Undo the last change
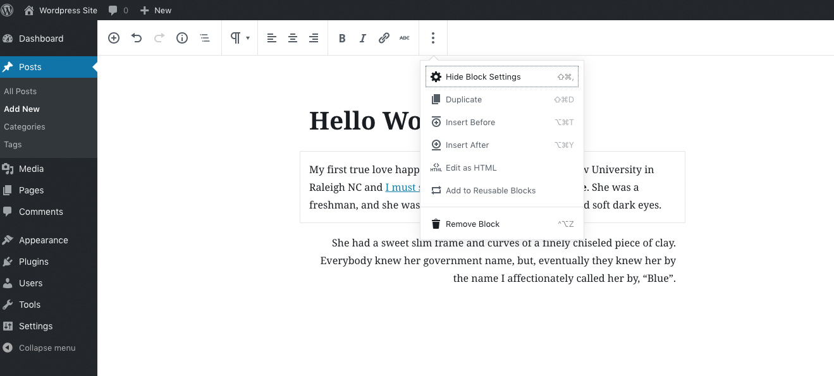The width and height of the screenshot is (834, 376). 137,38
